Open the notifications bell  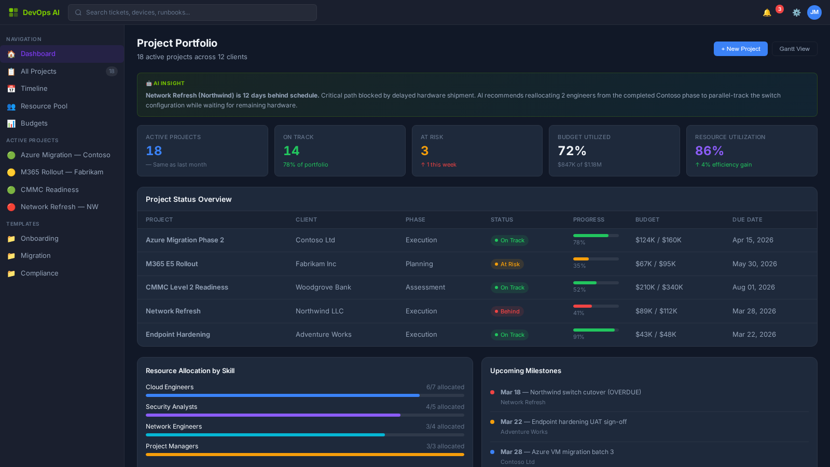(x=766, y=12)
